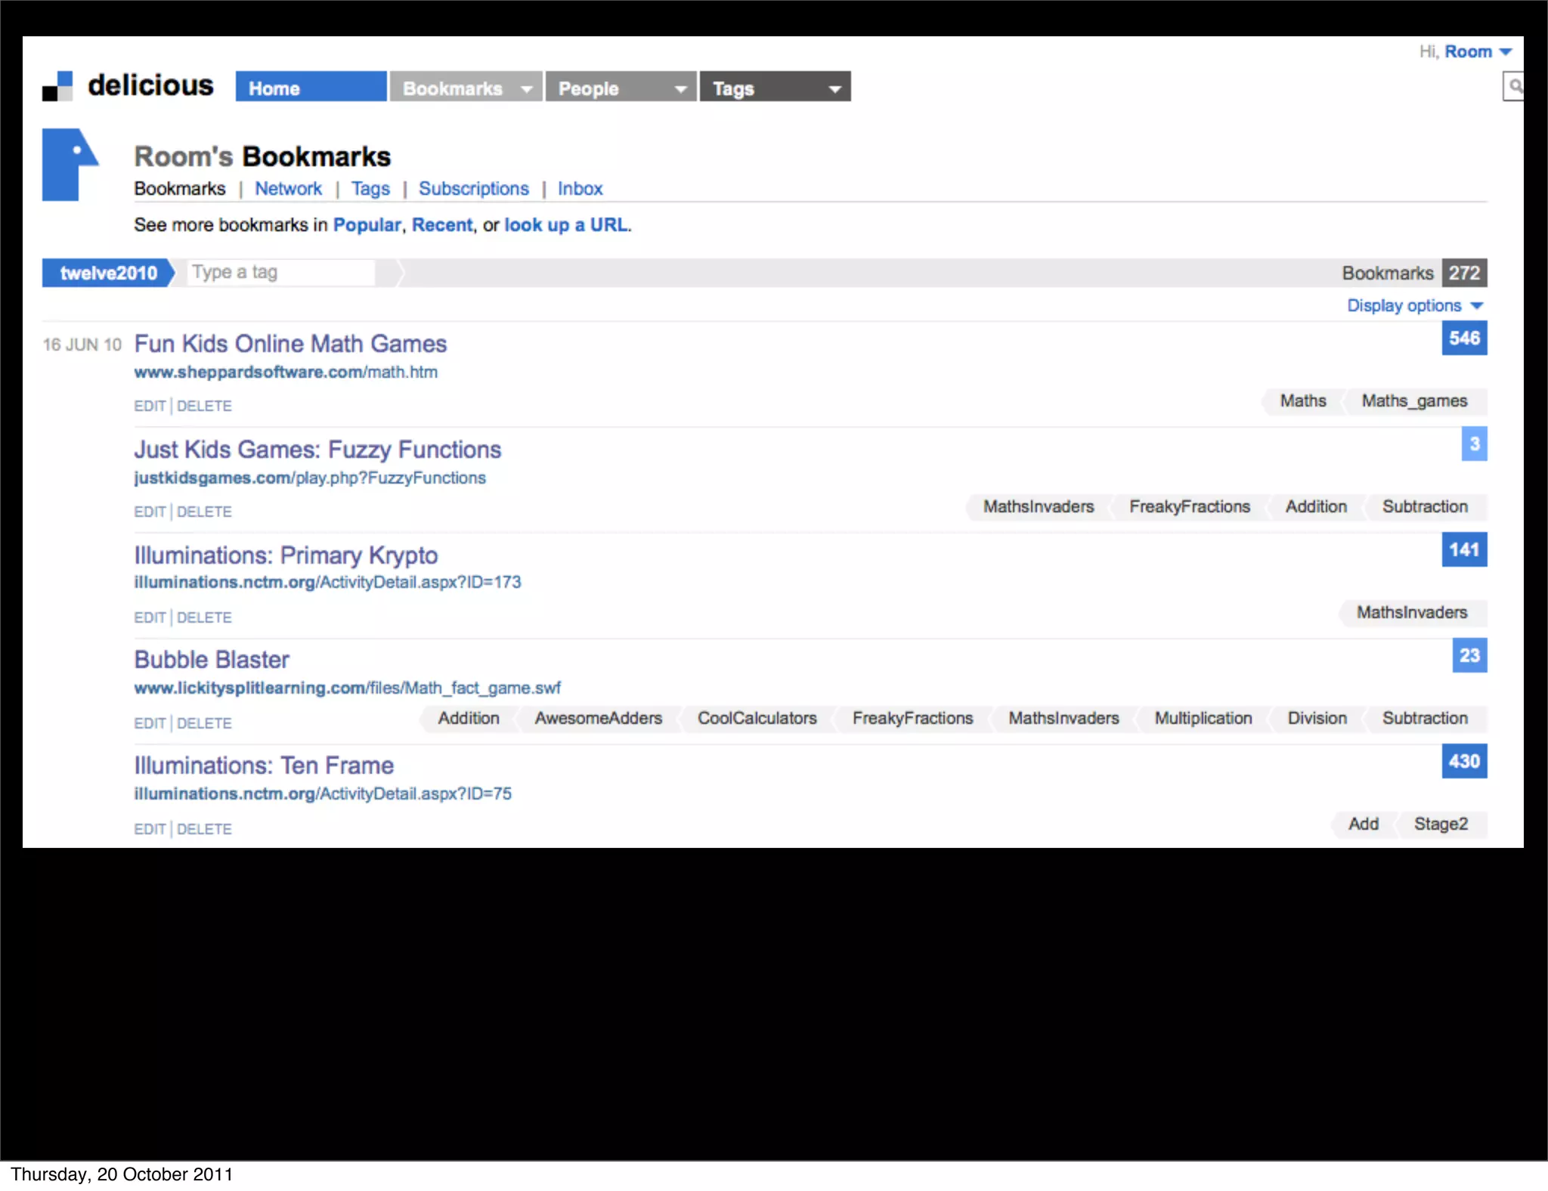Open the Tags nav dropdown arrow
Image resolution: width=1548 pixels, height=1191 pixels.
pos(834,89)
